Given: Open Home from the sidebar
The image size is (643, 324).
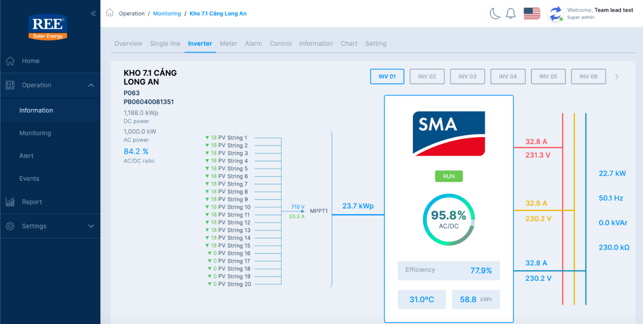Looking at the screenshot, I should coord(31,61).
